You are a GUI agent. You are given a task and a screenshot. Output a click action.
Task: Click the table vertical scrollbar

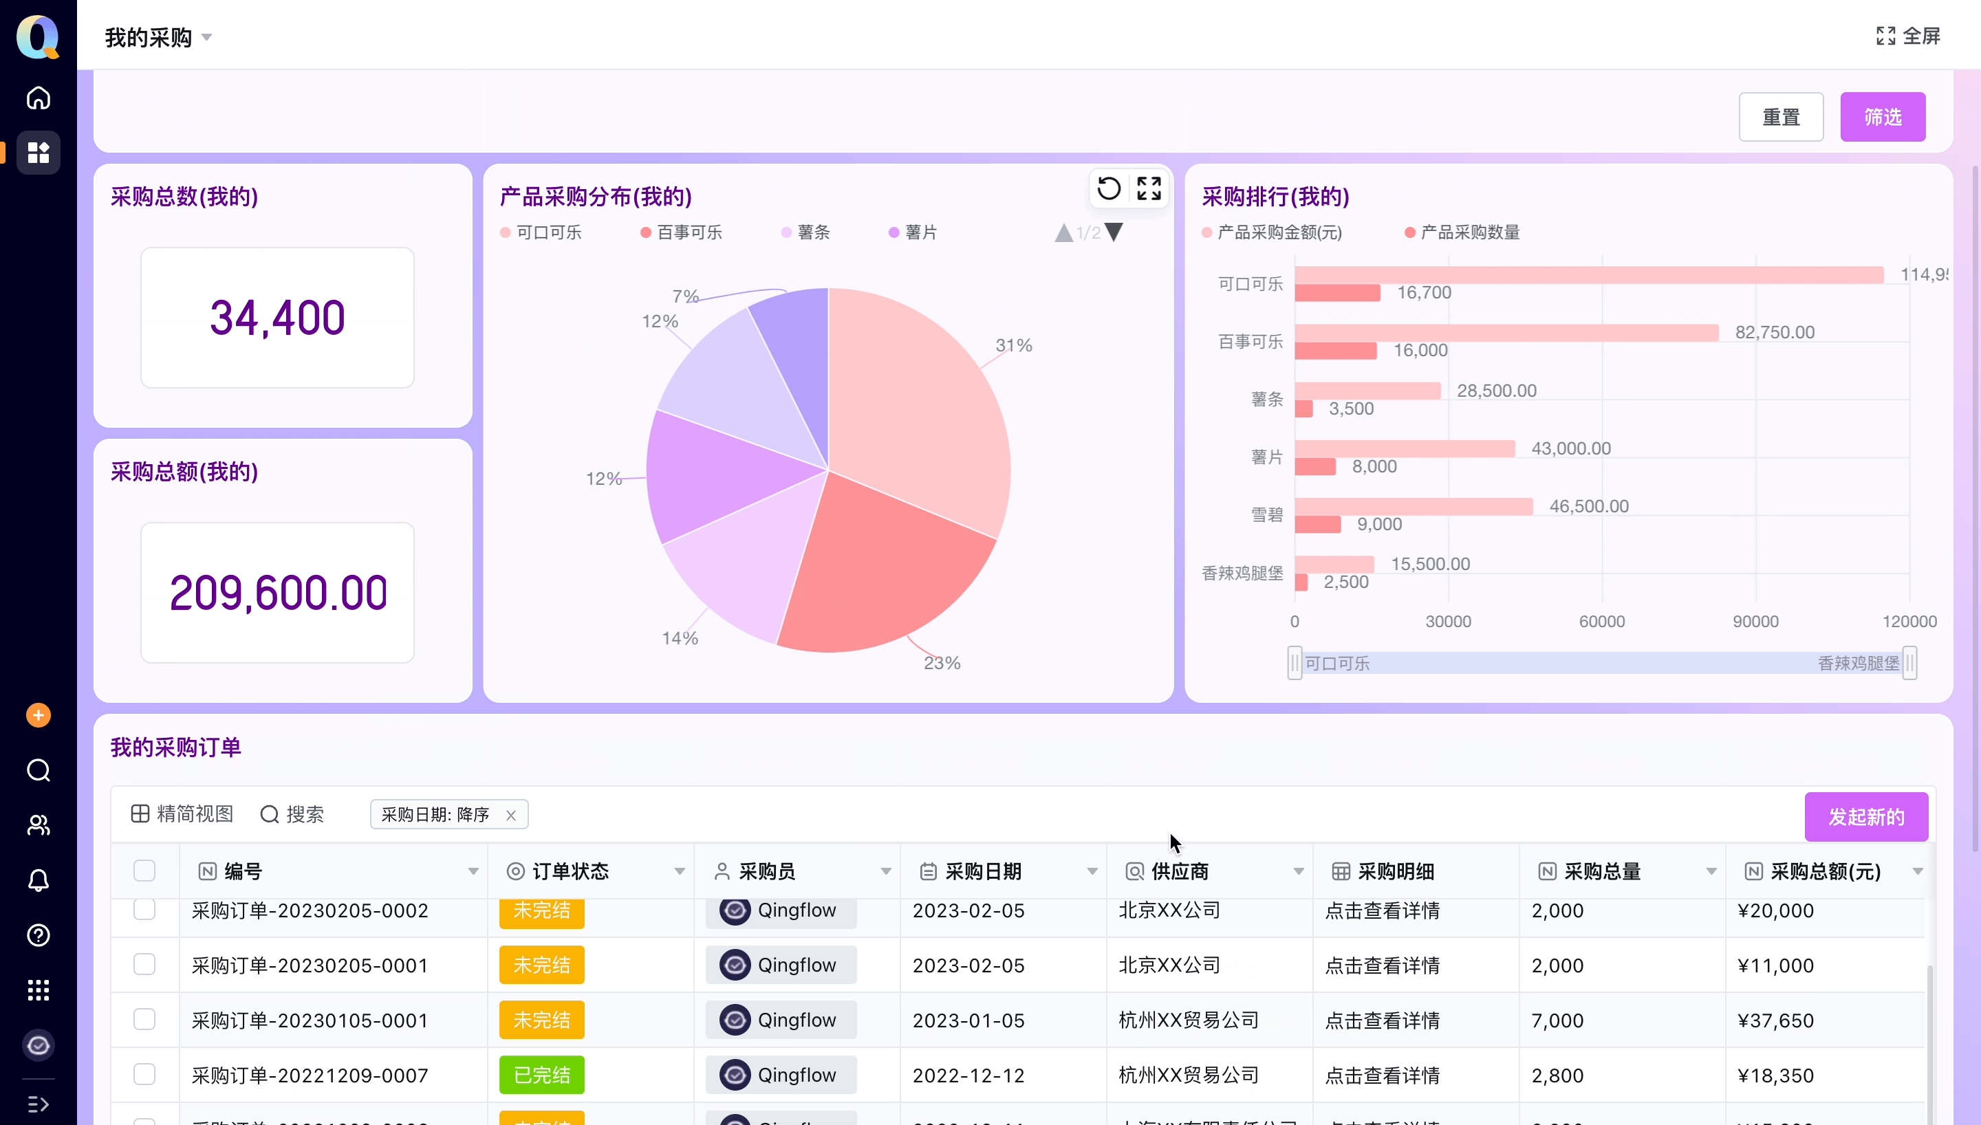pos(1929,1043)
